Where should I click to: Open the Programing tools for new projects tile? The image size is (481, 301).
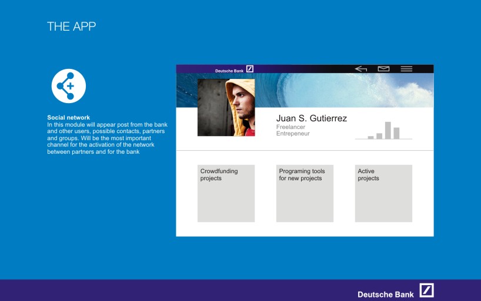305,193
